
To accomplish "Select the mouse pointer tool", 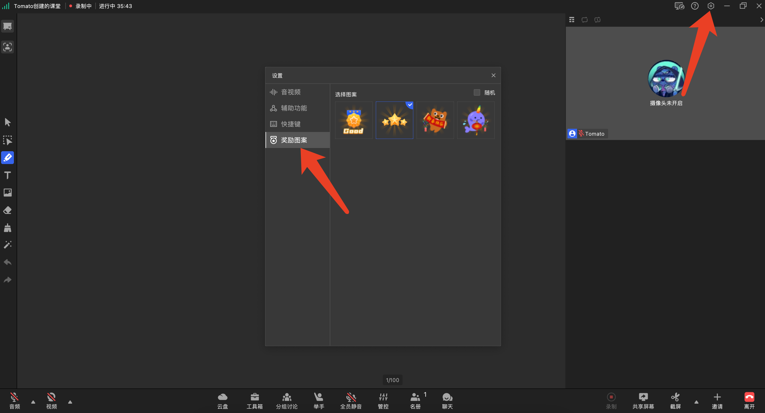I will coord(7,122).
